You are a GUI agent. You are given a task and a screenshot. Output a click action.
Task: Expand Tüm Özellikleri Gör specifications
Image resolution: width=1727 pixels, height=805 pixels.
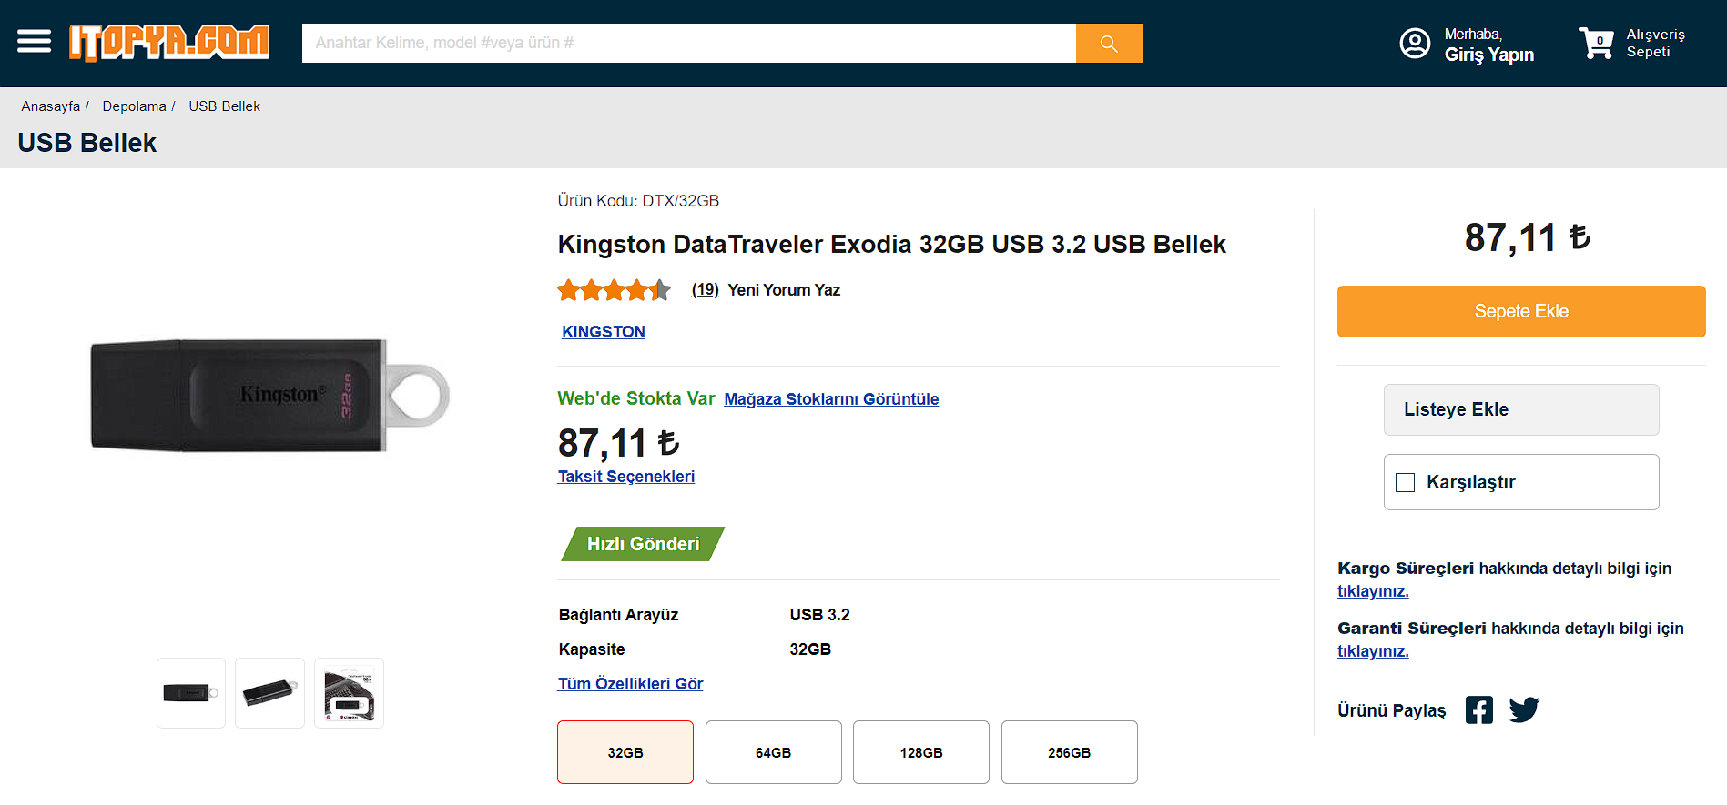pyautogui.click(x=630, y=684)
